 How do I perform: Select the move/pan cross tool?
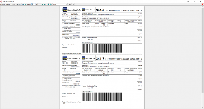click(70, 4)
